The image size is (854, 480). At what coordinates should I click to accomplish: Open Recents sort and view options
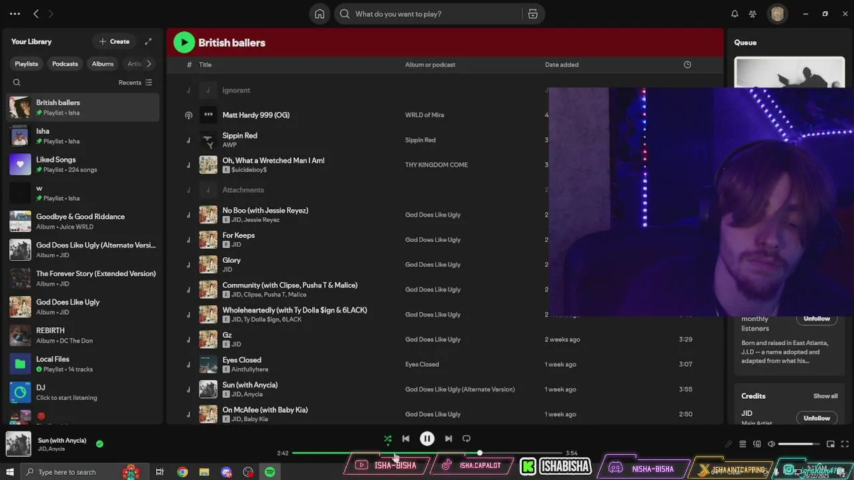pos(135,83)
